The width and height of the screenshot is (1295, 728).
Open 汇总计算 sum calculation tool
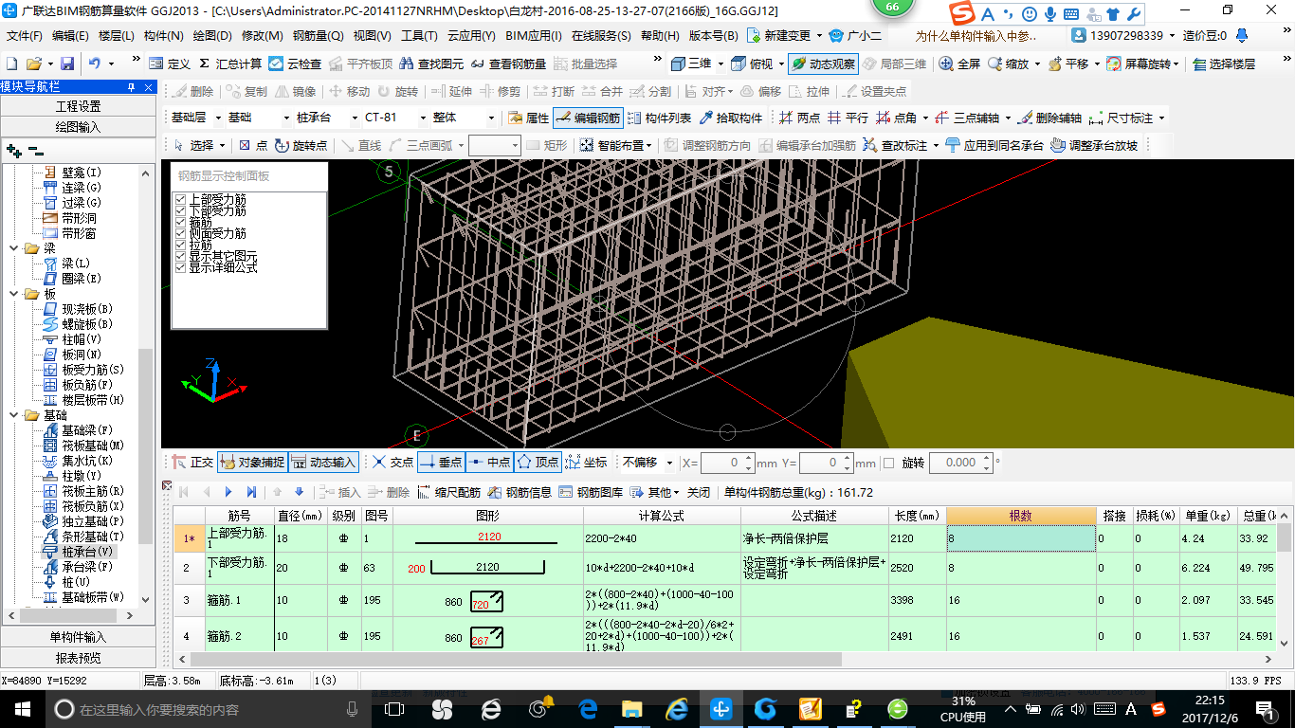click(x=230, y=64)
